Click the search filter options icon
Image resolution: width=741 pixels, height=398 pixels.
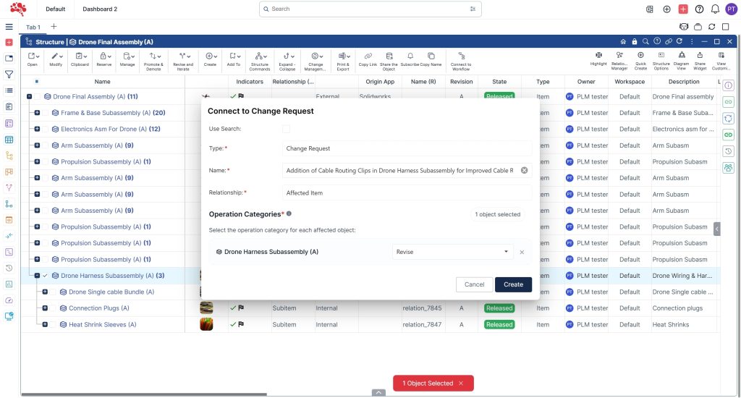pos(473,9)
